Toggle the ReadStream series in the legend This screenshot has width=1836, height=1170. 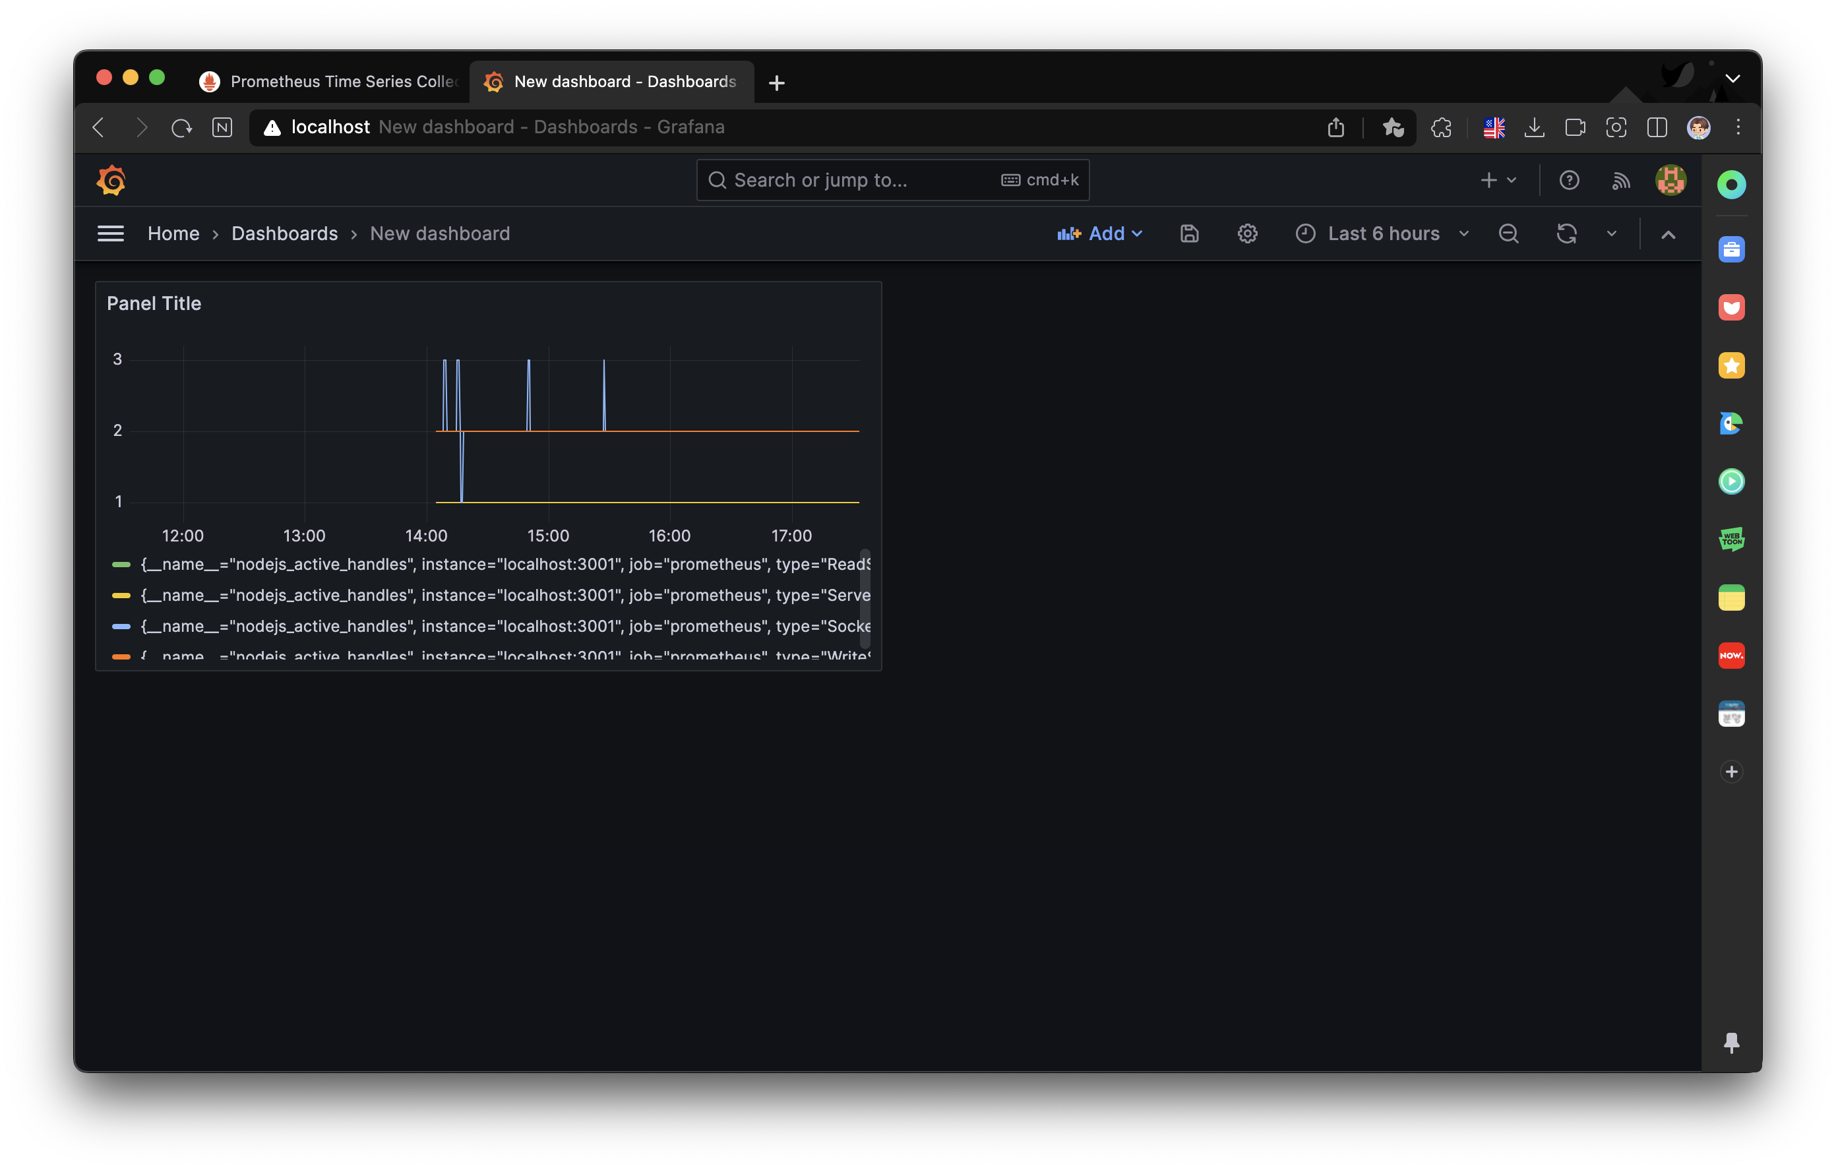[x=503, y=565]
